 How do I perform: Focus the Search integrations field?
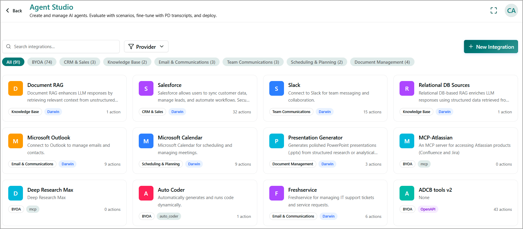[61, 47]
